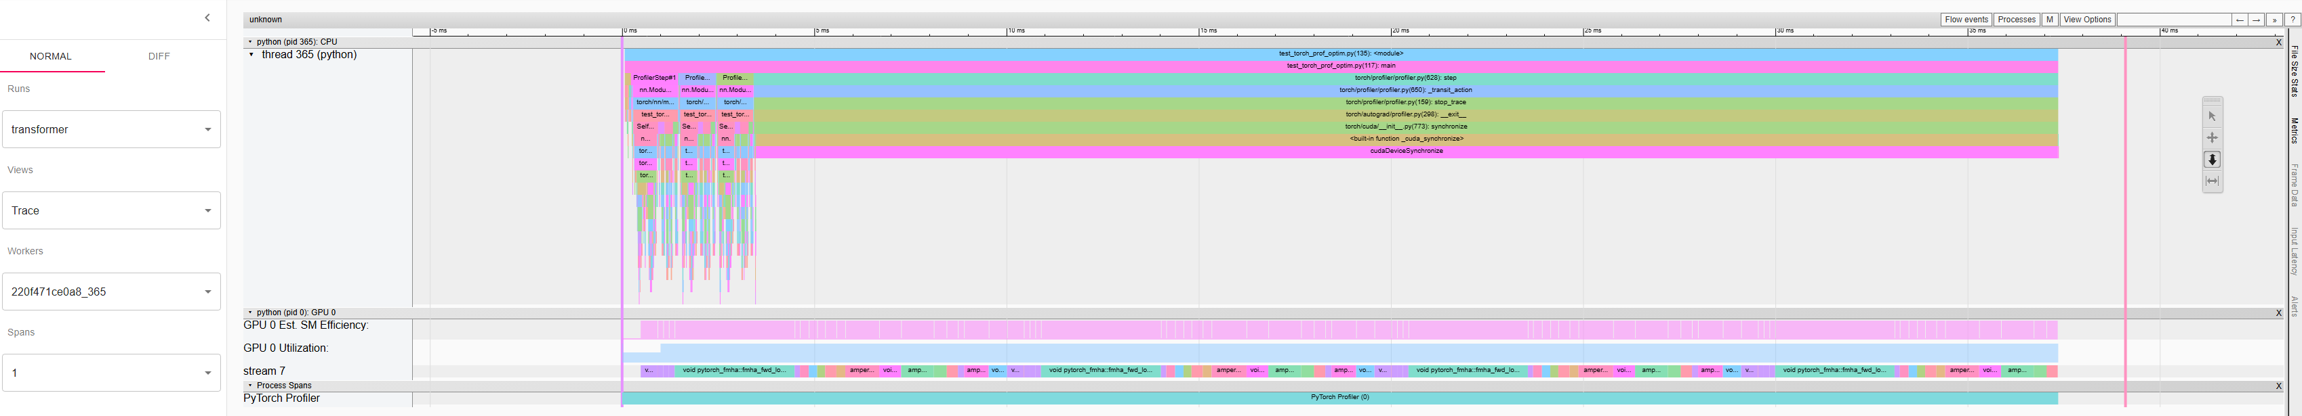Select the PyTorch Profiler (0) span bar
The width and height of the screenshot is (2302, 416).
[x=1339, y=397]
